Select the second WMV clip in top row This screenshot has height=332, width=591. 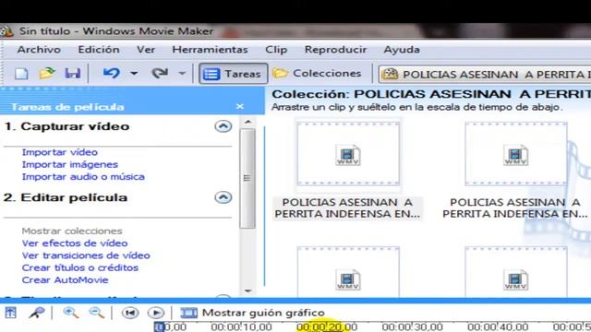tap(515, 154)
